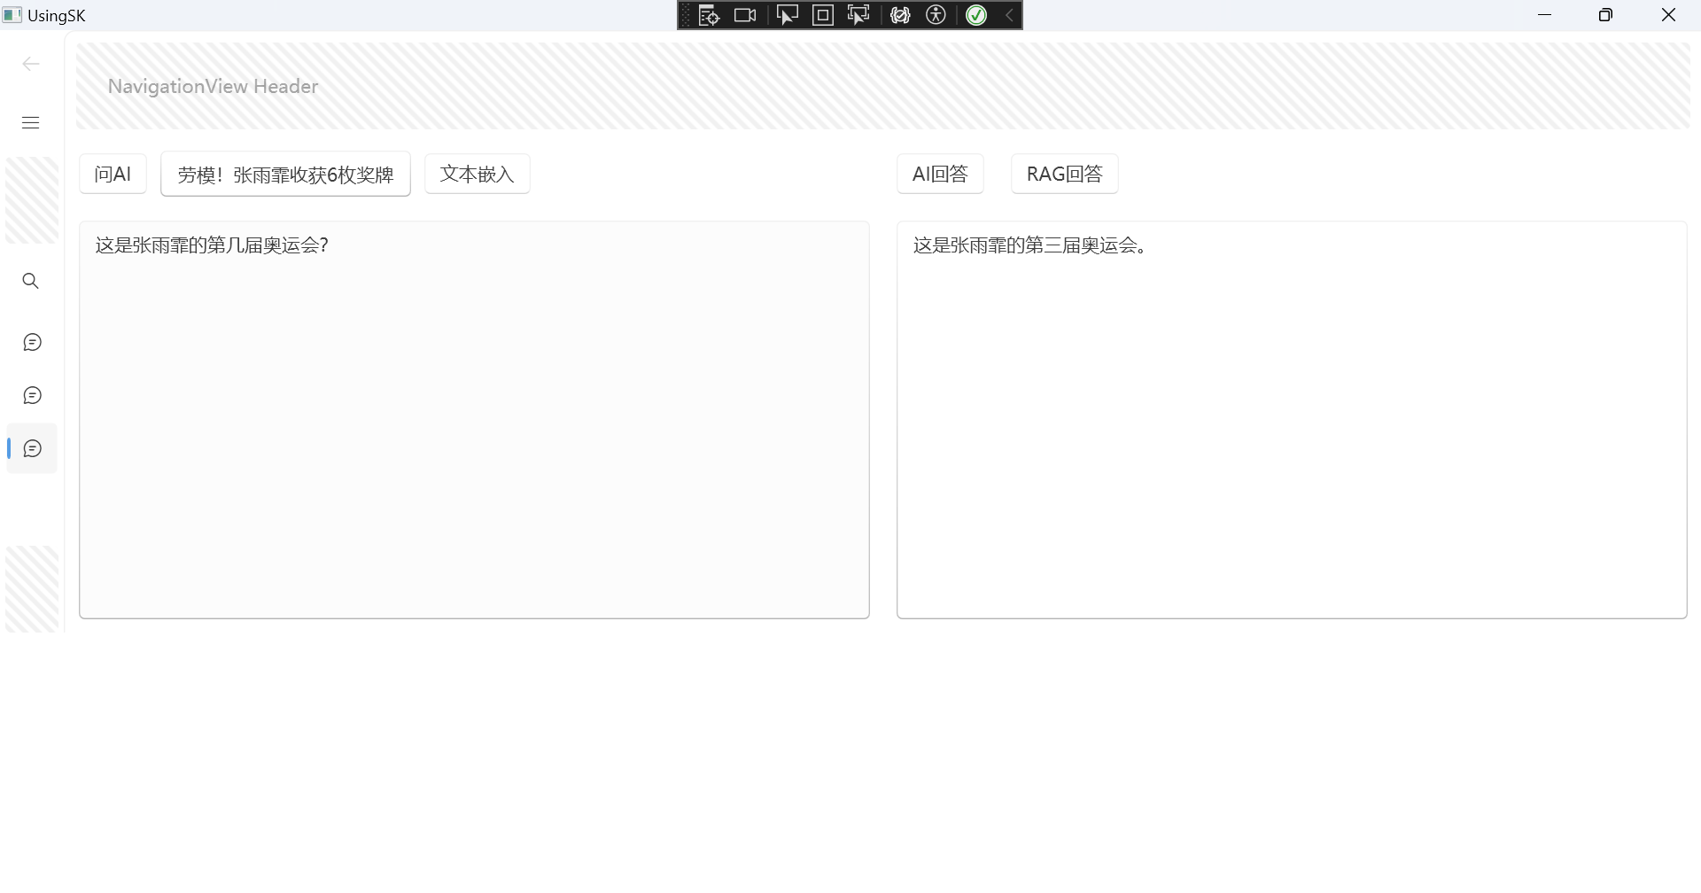The image size is (1701, 893).
Task: Select element in the running application
Action: [858, 14]
